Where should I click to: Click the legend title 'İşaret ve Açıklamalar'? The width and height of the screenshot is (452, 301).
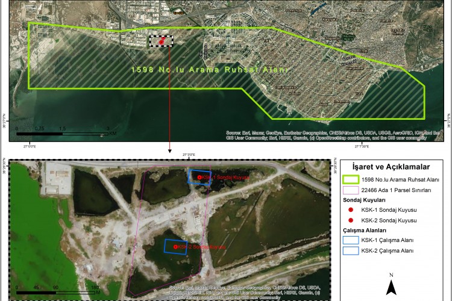[x=391, y=167]
